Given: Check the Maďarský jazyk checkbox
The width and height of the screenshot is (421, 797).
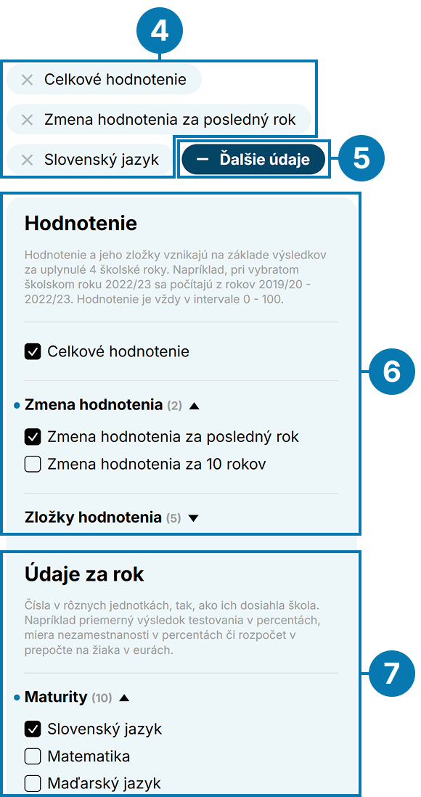Looking at the screenshot, I should 33,783.
